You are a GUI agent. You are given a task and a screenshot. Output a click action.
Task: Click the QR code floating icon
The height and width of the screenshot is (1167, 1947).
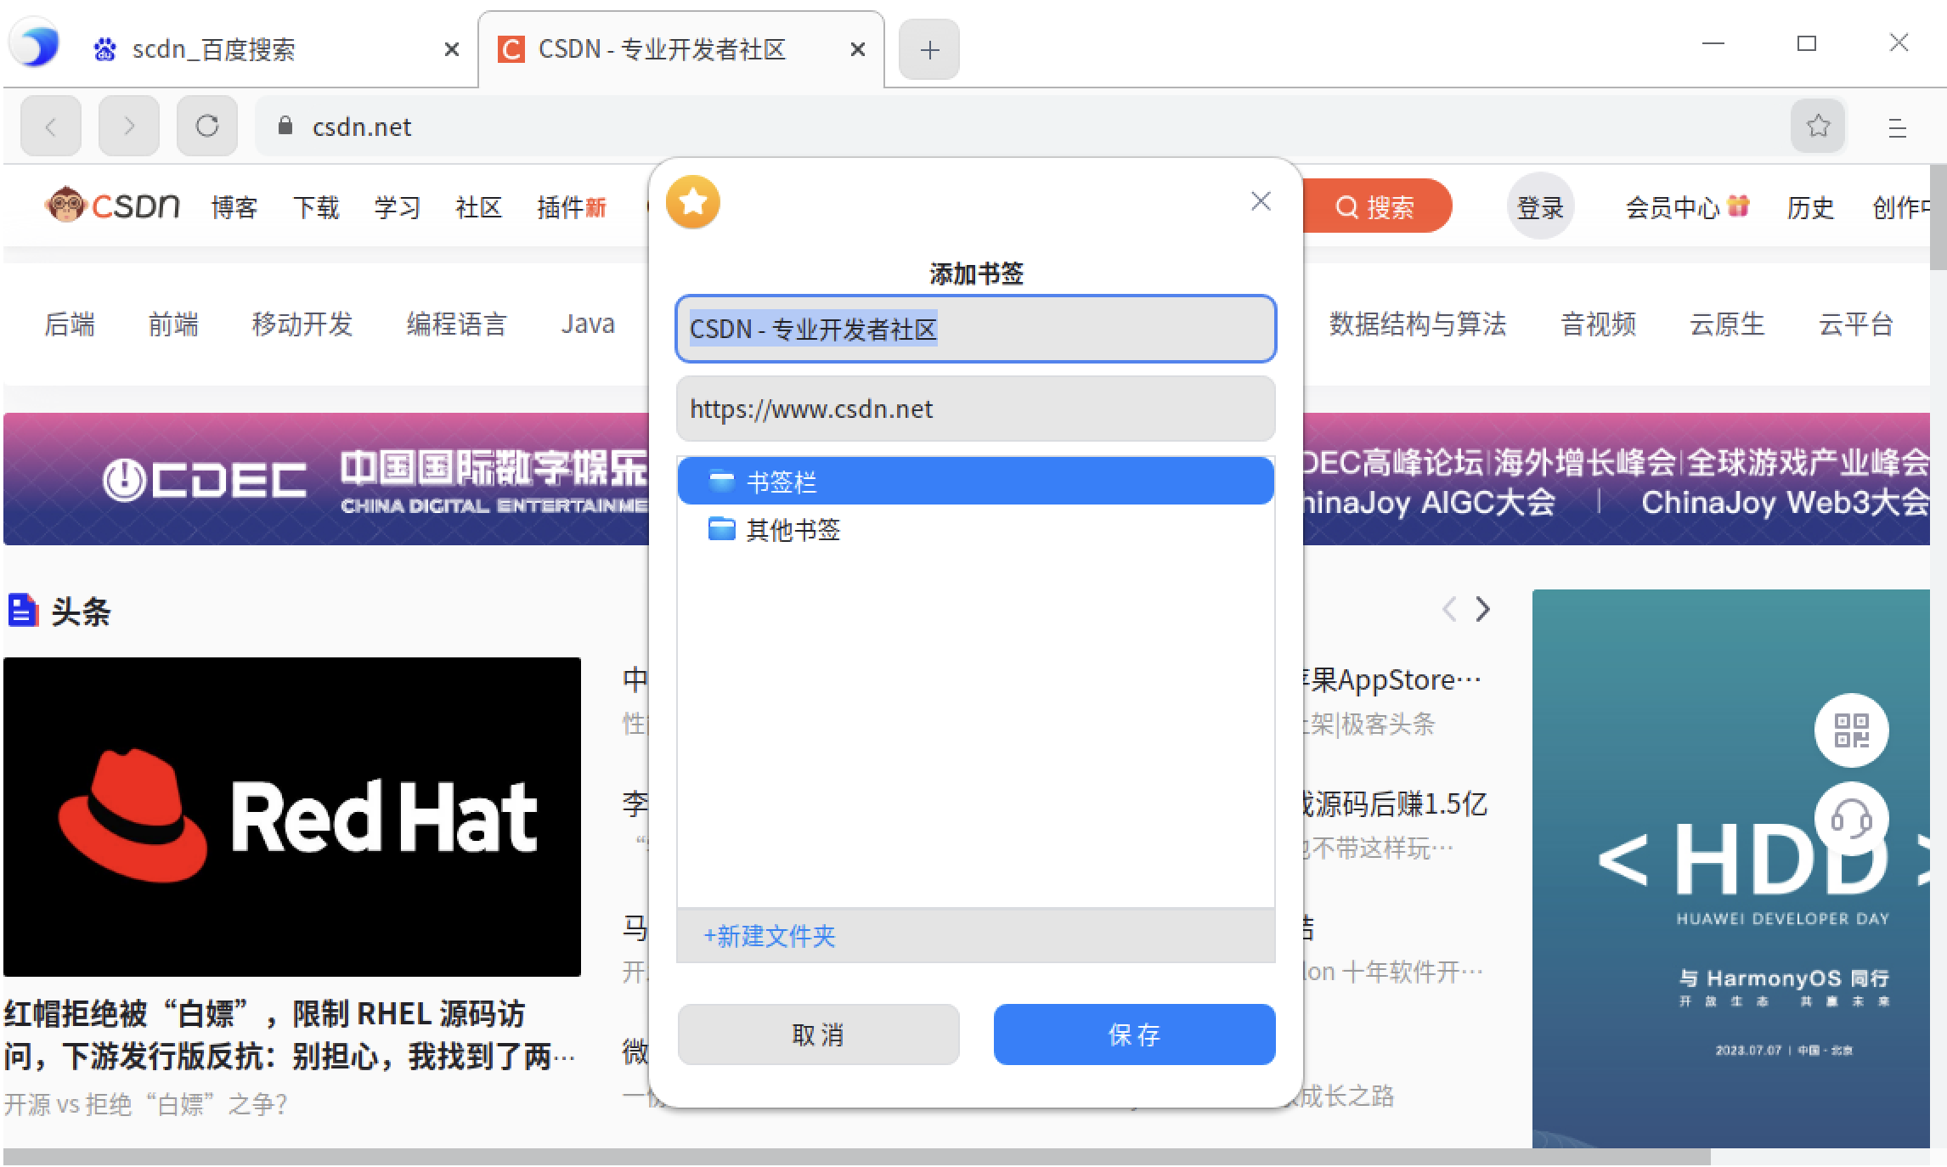[x=1851, y=730]
